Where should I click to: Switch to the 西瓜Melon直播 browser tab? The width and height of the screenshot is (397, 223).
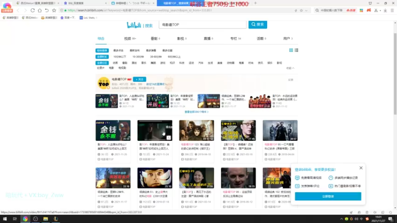(x=38, y=3)
